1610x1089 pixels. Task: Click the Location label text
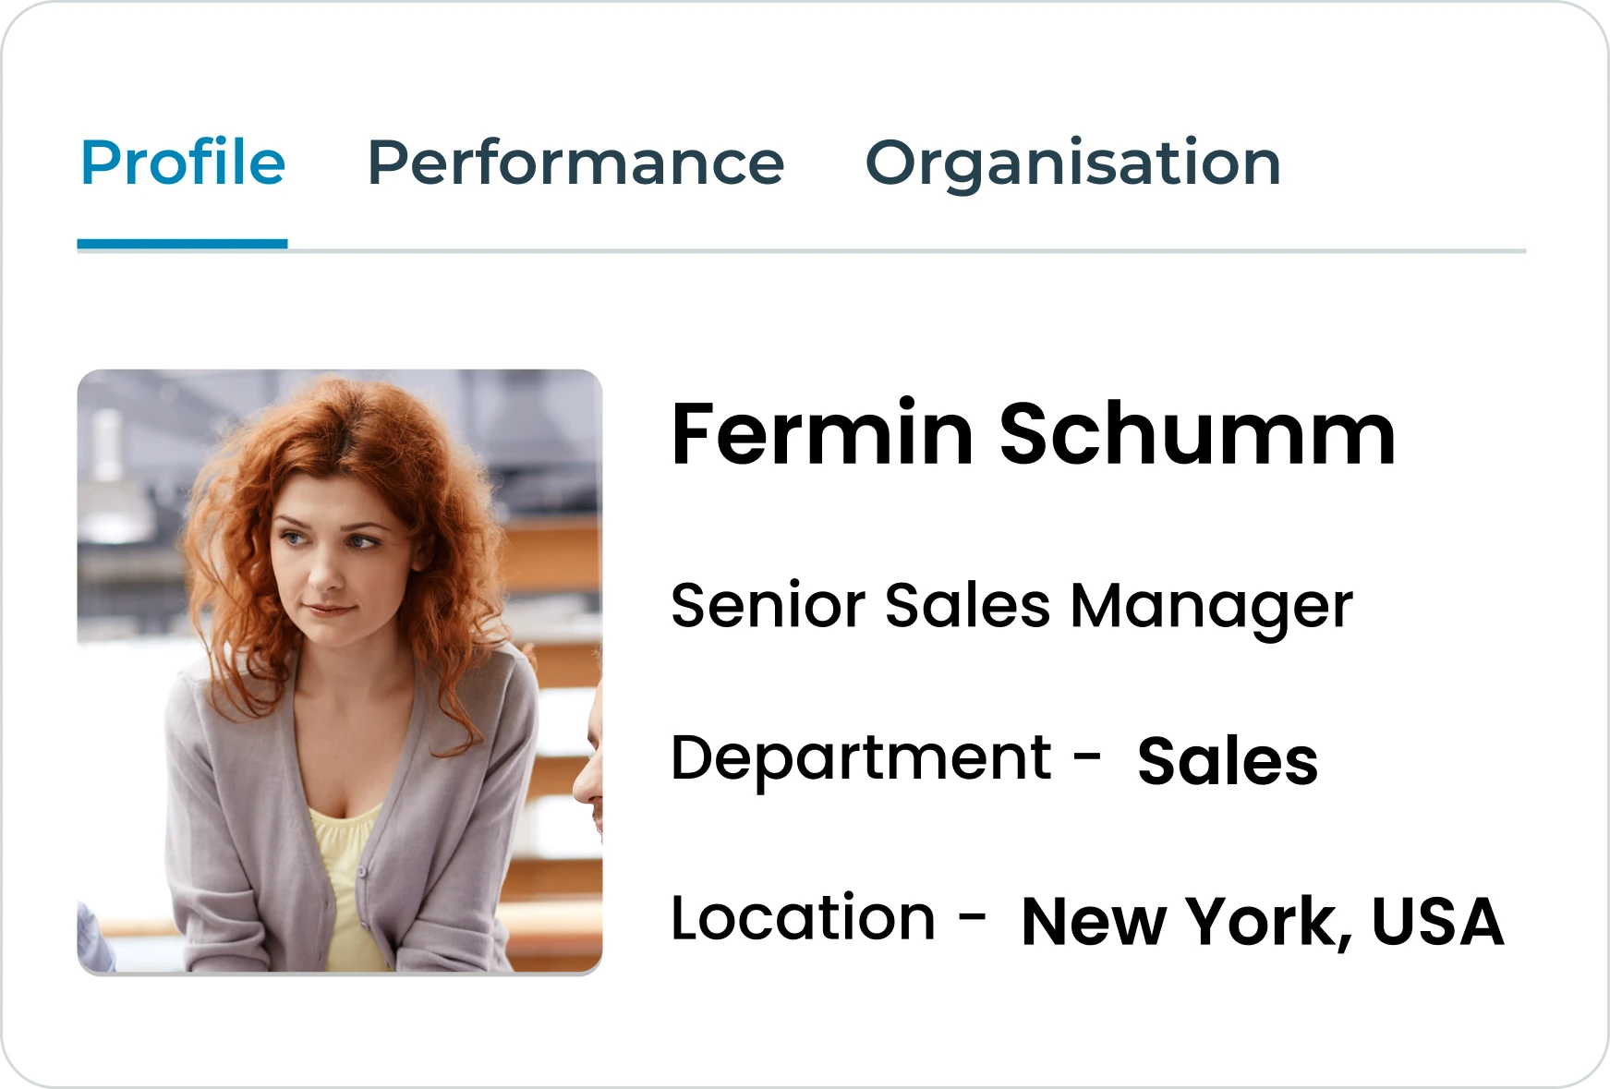[803, 918]
